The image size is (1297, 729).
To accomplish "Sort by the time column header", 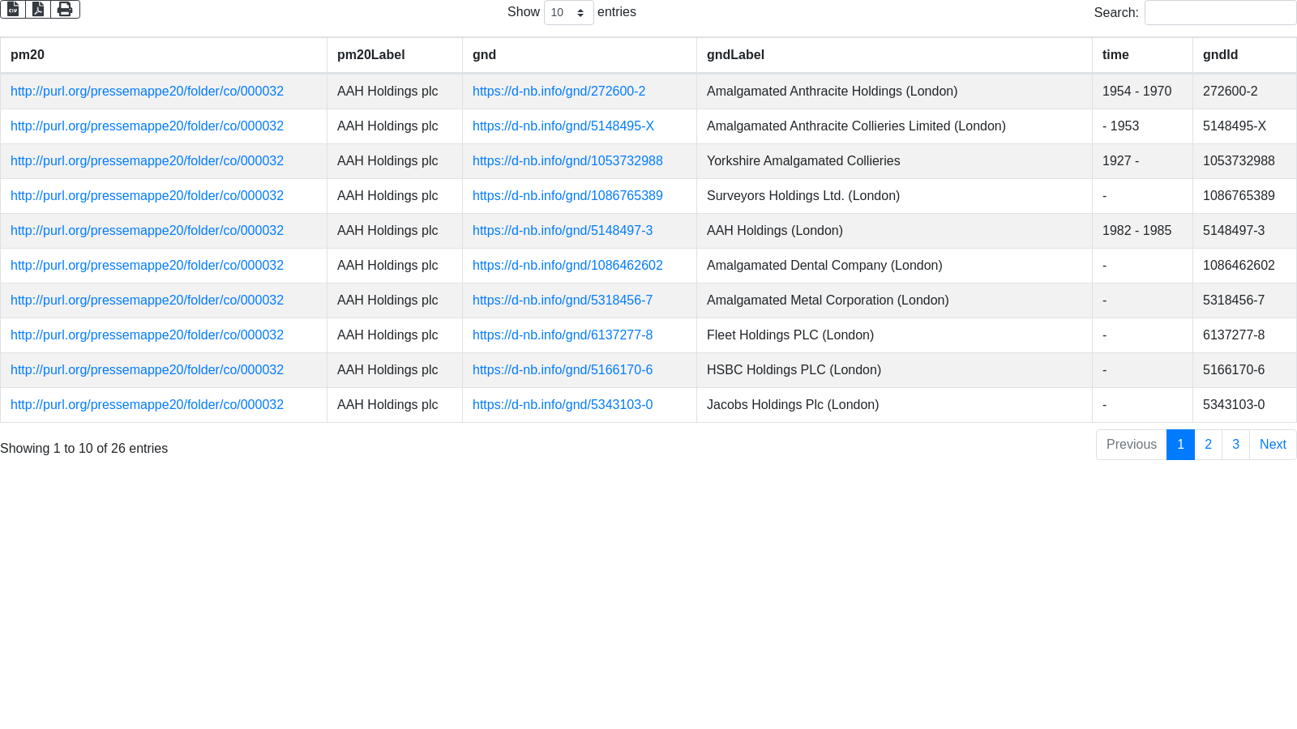I will tap(1142, 55).
